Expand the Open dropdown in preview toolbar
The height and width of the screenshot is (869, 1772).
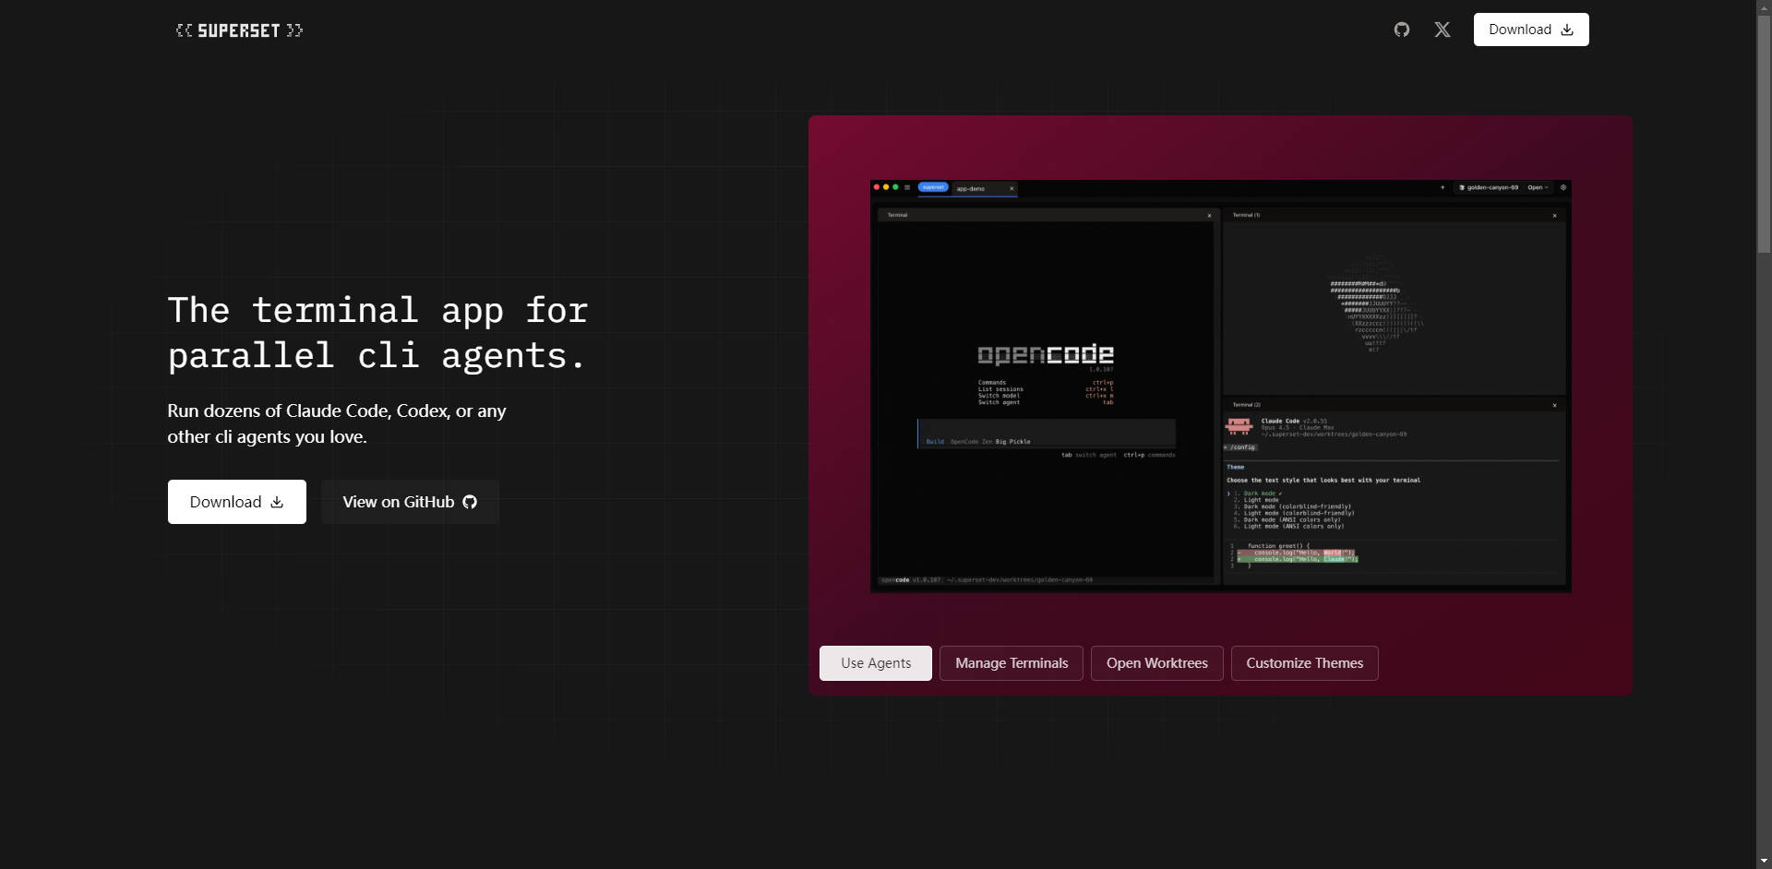click(x=1538, y=187)
